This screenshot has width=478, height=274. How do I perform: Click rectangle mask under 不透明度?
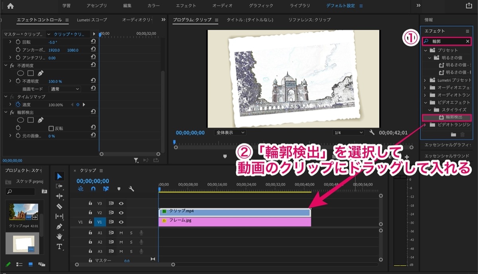pyautogui.click(x=30, y=73)
